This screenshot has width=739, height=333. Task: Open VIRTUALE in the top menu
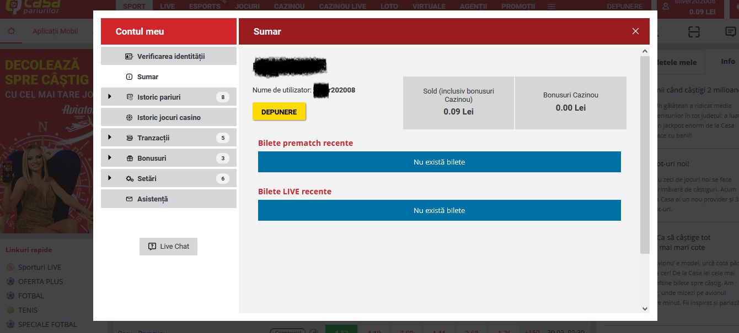click(429, 7)
